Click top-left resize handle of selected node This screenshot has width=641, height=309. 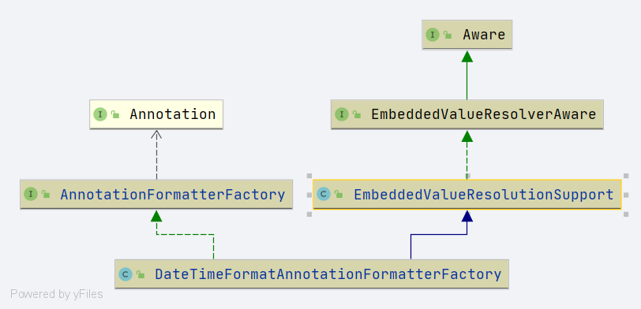[309, 176]
